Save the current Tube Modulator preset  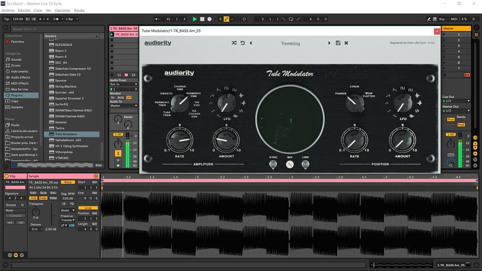[x=338, y=43]
